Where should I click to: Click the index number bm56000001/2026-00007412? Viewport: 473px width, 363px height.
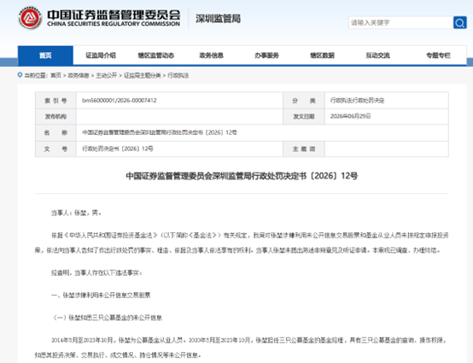pyautogui.click(x=120, y=101)
